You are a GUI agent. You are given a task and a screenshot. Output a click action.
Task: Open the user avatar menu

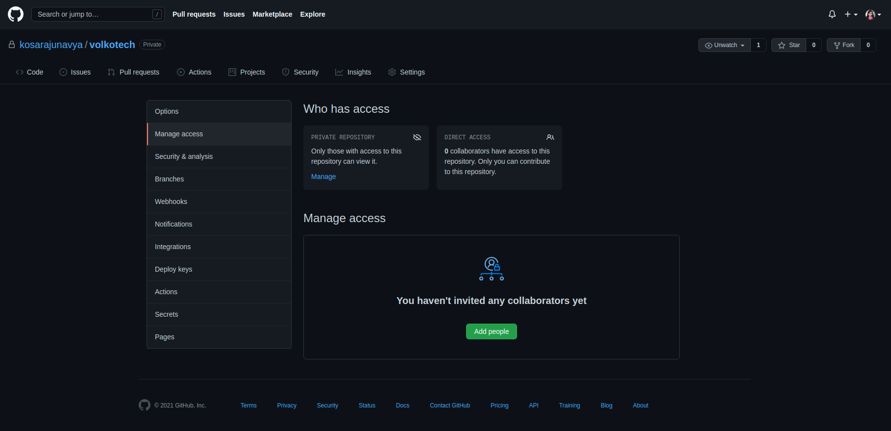coord(873,14)
